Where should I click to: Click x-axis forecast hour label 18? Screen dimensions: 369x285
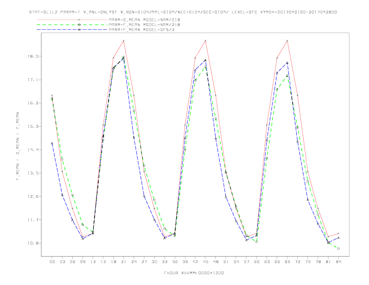click(x=113, y=262)
